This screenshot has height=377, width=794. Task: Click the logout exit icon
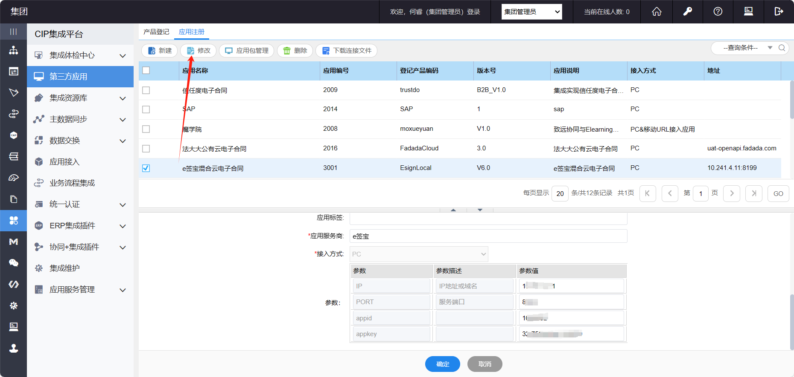click(x=779, y=12)
